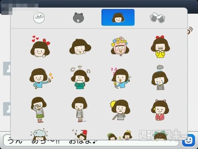Choose the flower-crown pink hood girl sticker

[x=120, y=46]
